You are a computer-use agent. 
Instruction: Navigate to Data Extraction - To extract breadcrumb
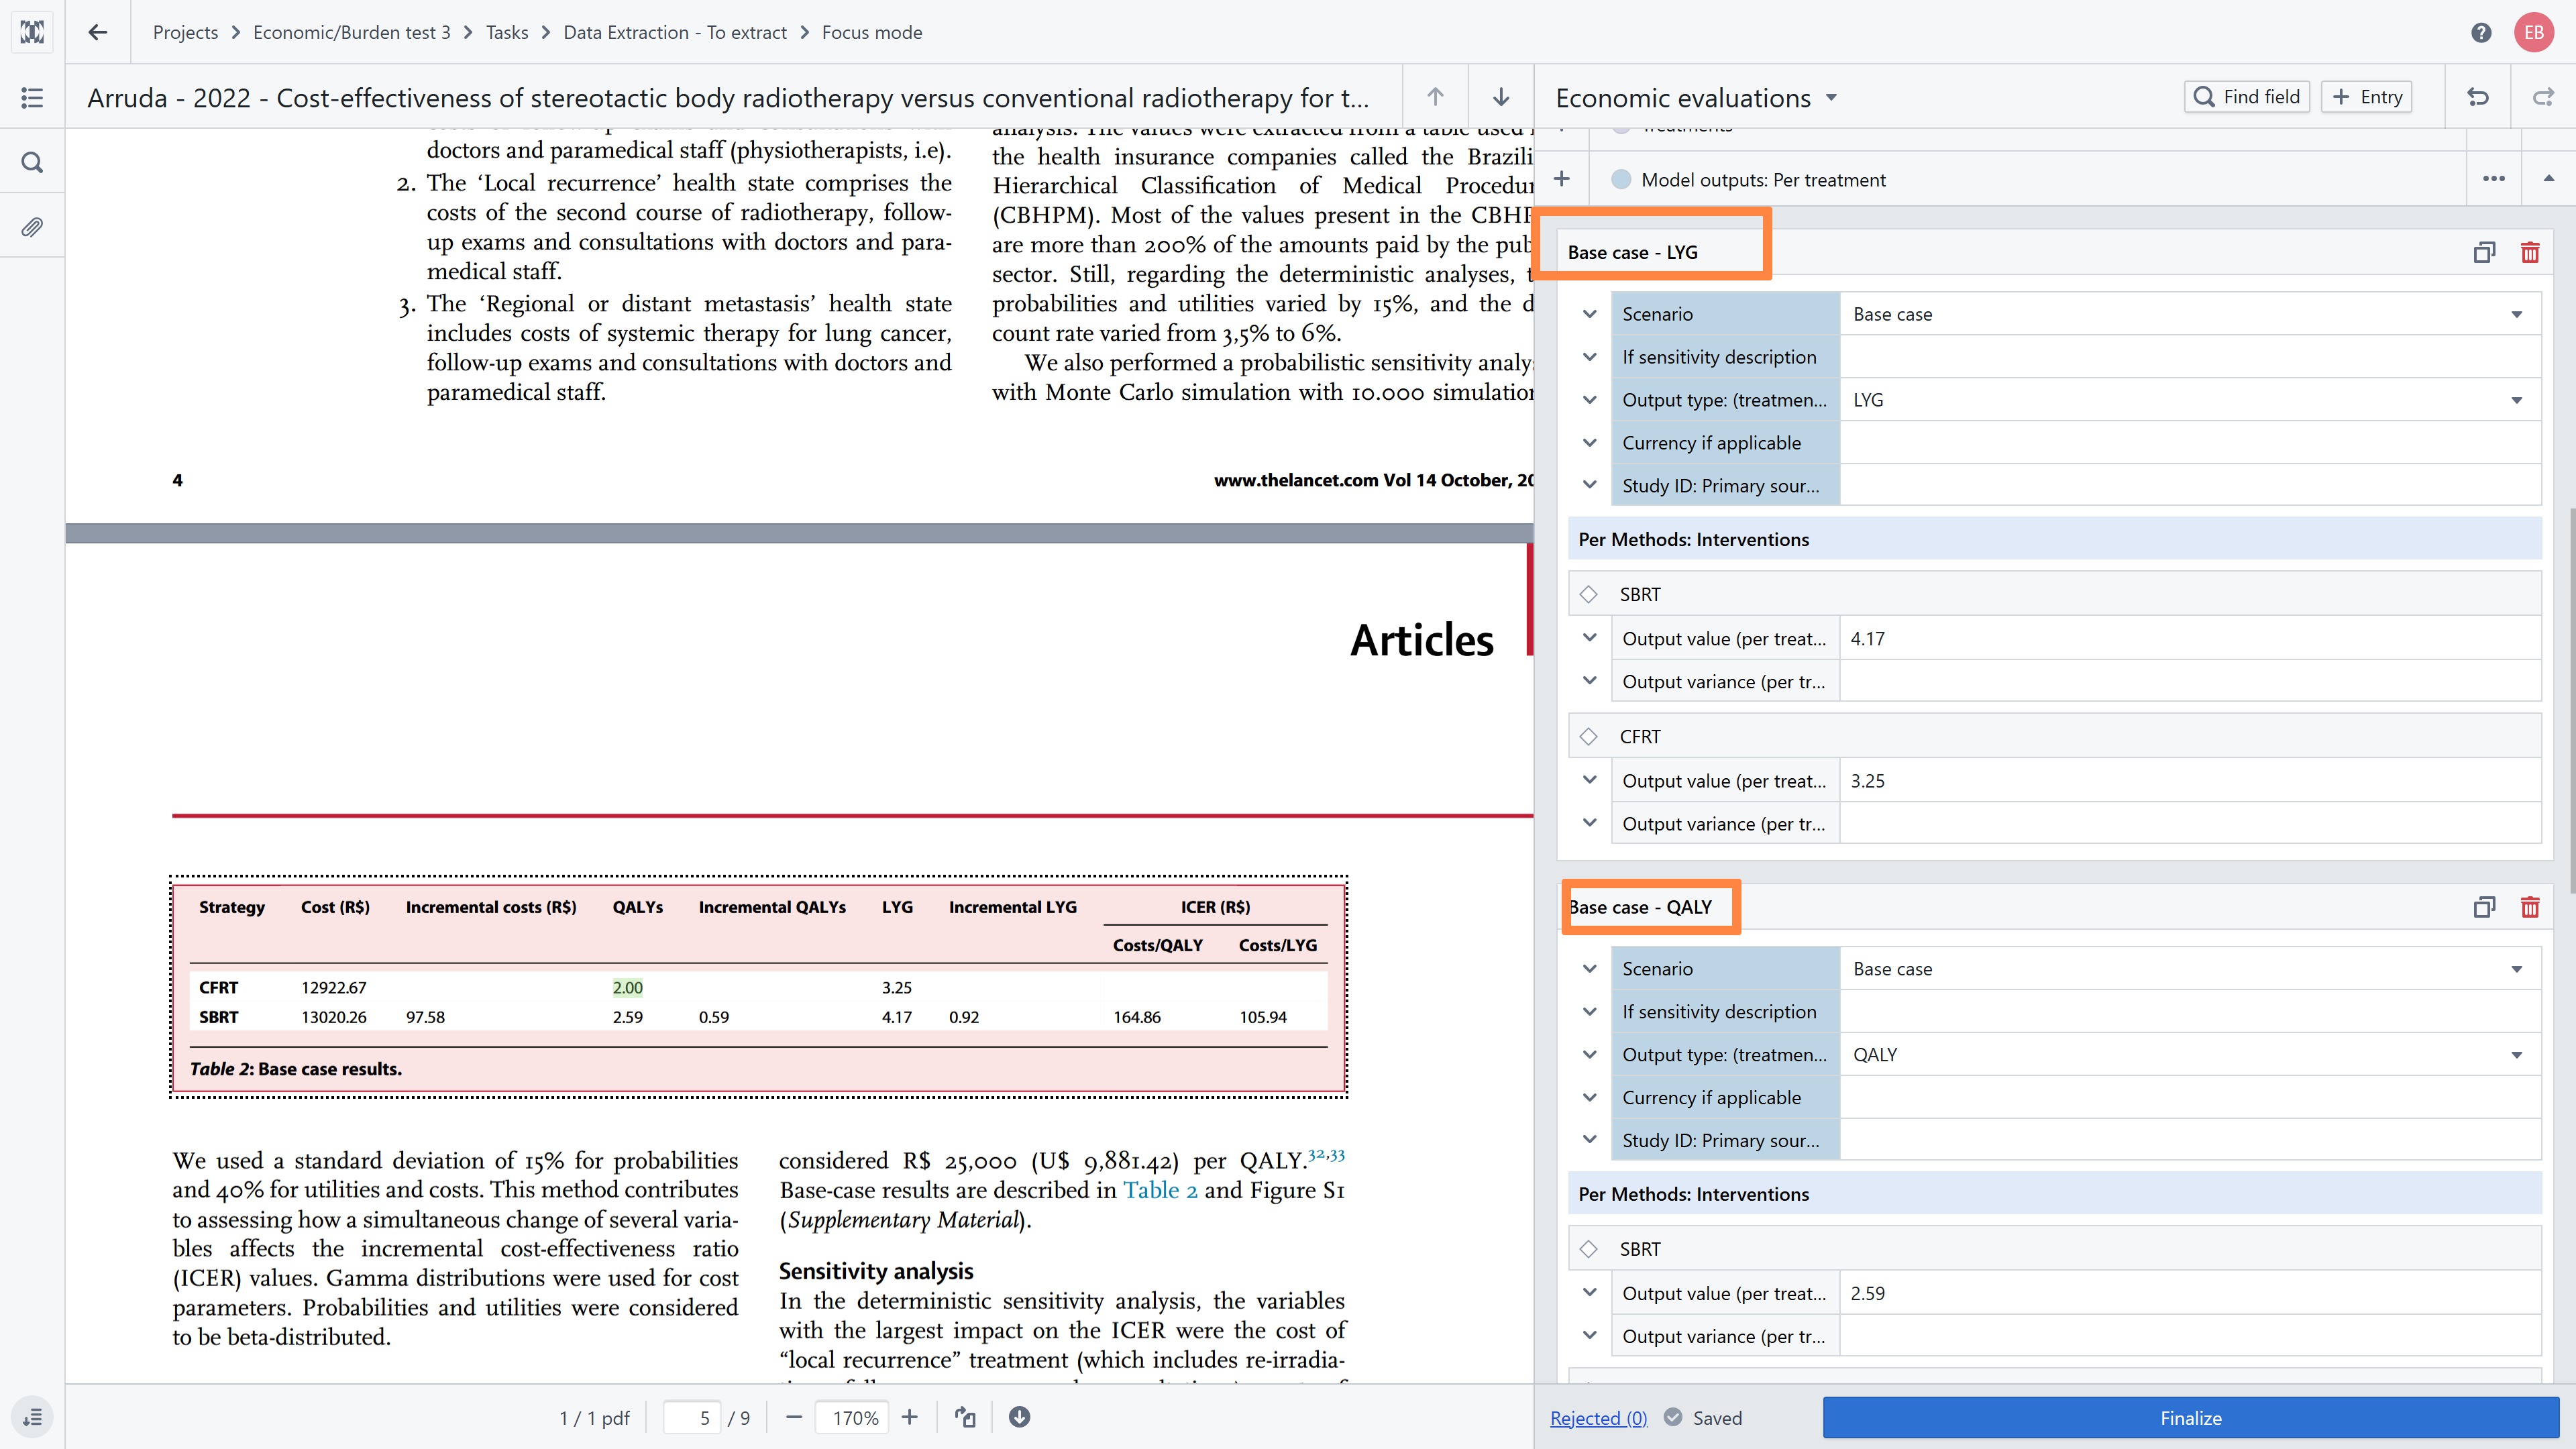[675, 32]
